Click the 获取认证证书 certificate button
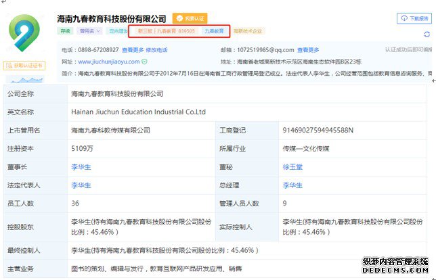Screen dimensions: 436x280 24,66
